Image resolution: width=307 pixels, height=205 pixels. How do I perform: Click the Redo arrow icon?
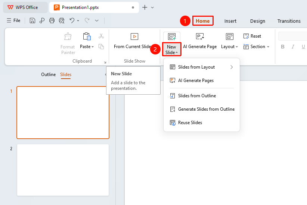(x=87, y=20)
